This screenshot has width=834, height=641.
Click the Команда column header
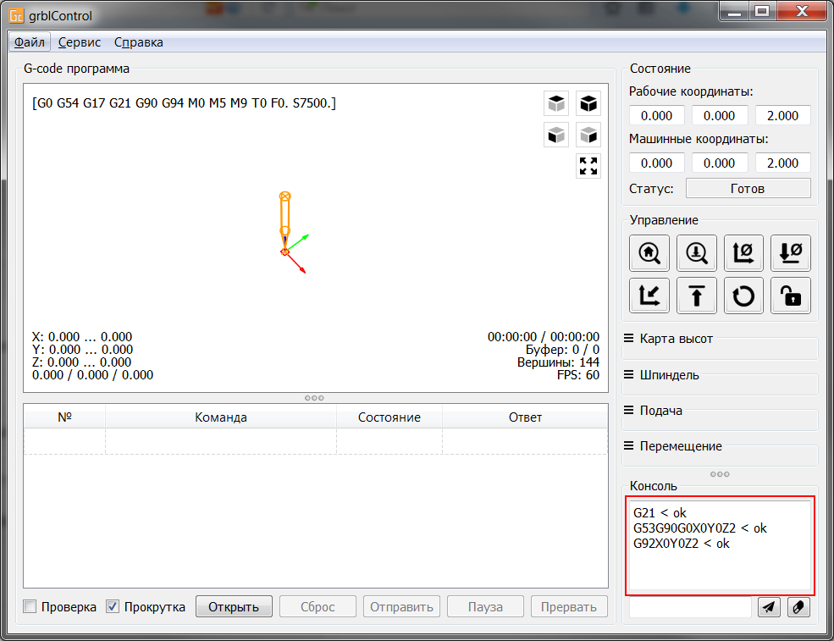tap(221, 417)
